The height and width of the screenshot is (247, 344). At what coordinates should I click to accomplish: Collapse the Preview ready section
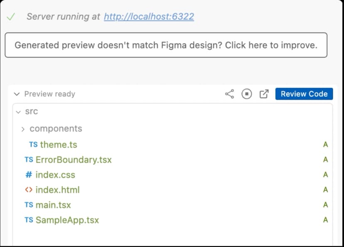click(17, 94)
